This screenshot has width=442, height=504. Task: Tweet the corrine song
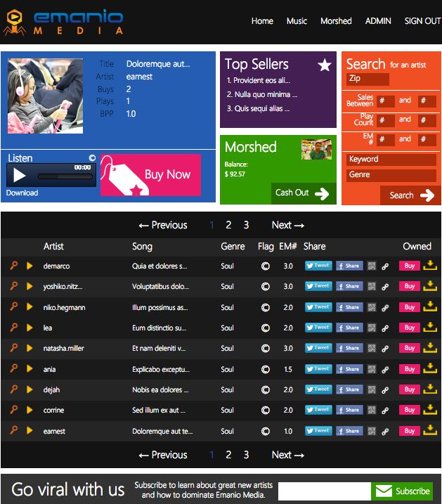pyautogui.click(x=318, y=410)
